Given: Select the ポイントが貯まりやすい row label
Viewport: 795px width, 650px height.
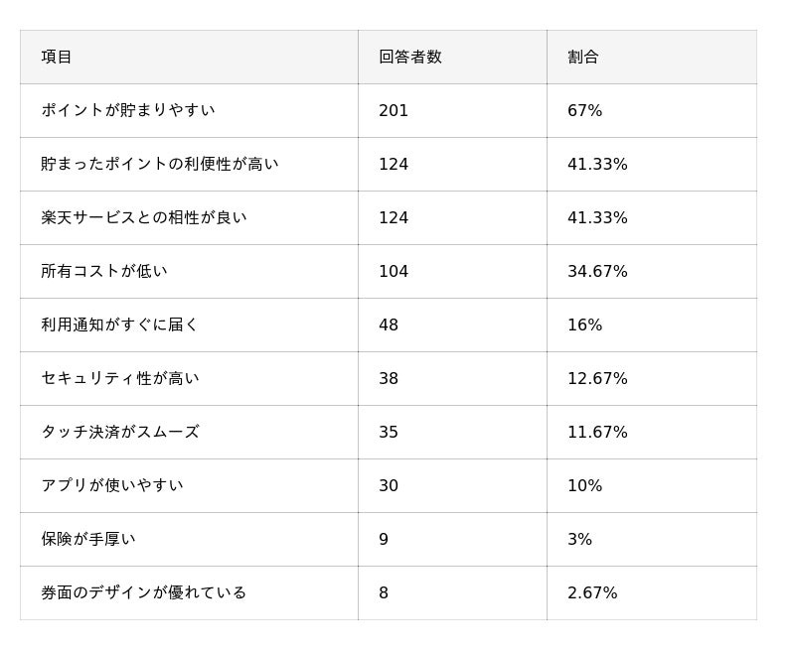Looking at the screenshot, I should [x=127, y=110].
